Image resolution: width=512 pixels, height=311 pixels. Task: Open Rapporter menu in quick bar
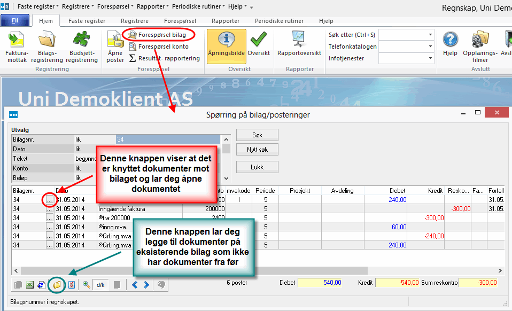pos(153,6)
